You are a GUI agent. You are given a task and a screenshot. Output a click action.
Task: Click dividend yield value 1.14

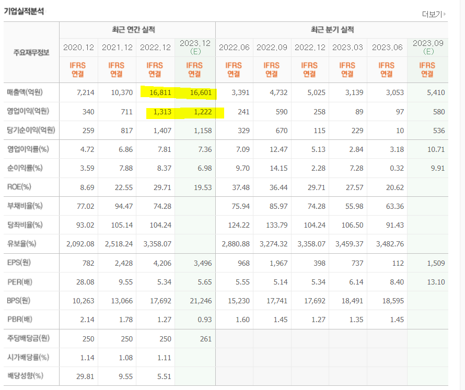87,358
